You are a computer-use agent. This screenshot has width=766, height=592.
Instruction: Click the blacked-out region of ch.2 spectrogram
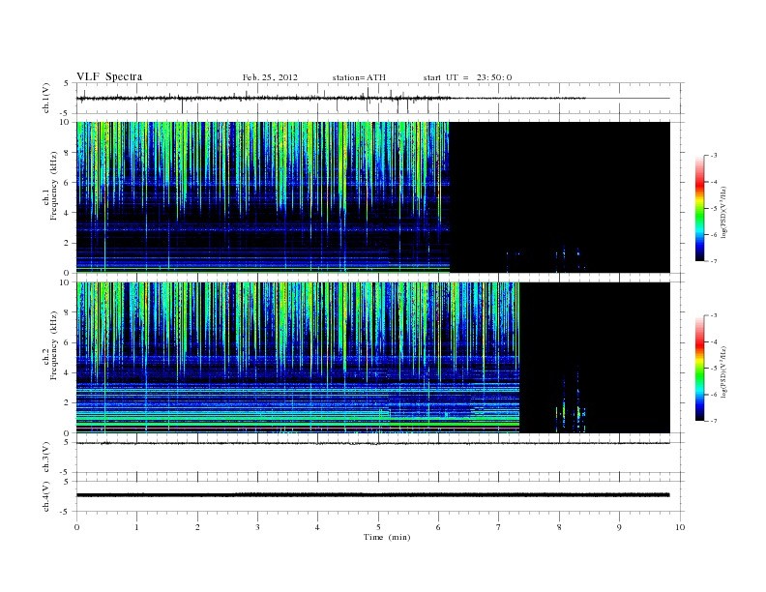[595, 358]
